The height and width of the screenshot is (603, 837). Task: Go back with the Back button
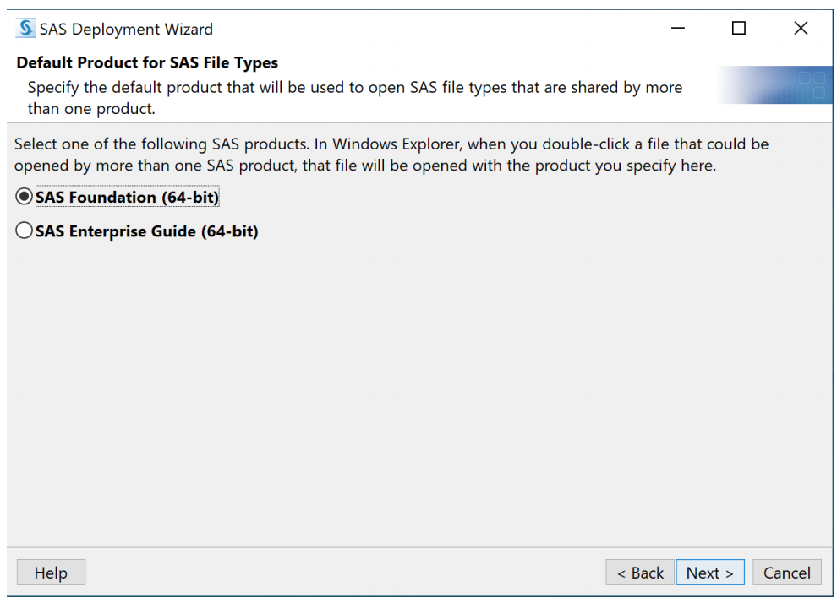click(x=640, y=573)
